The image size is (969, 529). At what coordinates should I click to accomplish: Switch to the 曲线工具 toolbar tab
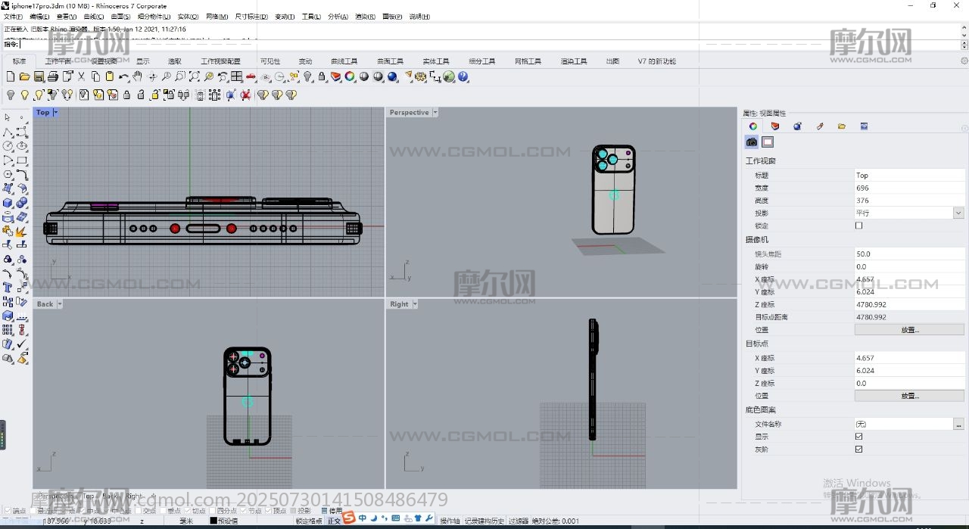(344, 61)
